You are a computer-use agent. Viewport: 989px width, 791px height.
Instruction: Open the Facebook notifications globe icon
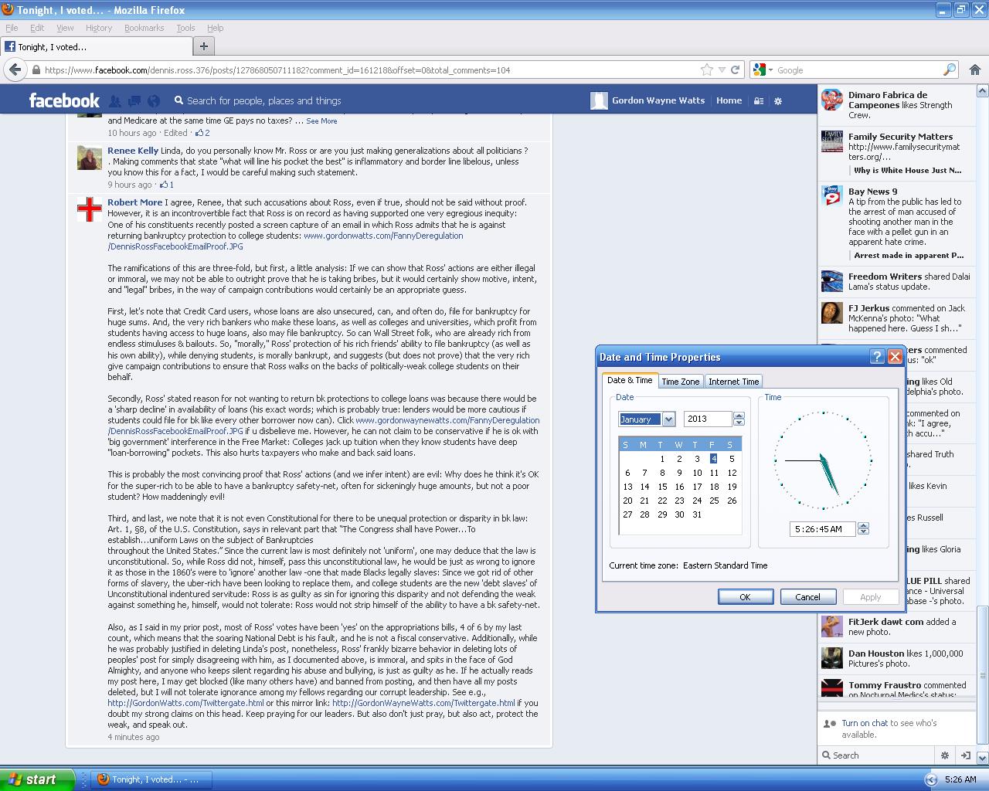(x=154, y=101)
